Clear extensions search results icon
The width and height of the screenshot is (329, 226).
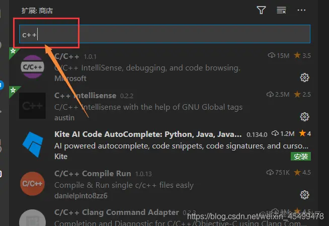pos(281,10)
